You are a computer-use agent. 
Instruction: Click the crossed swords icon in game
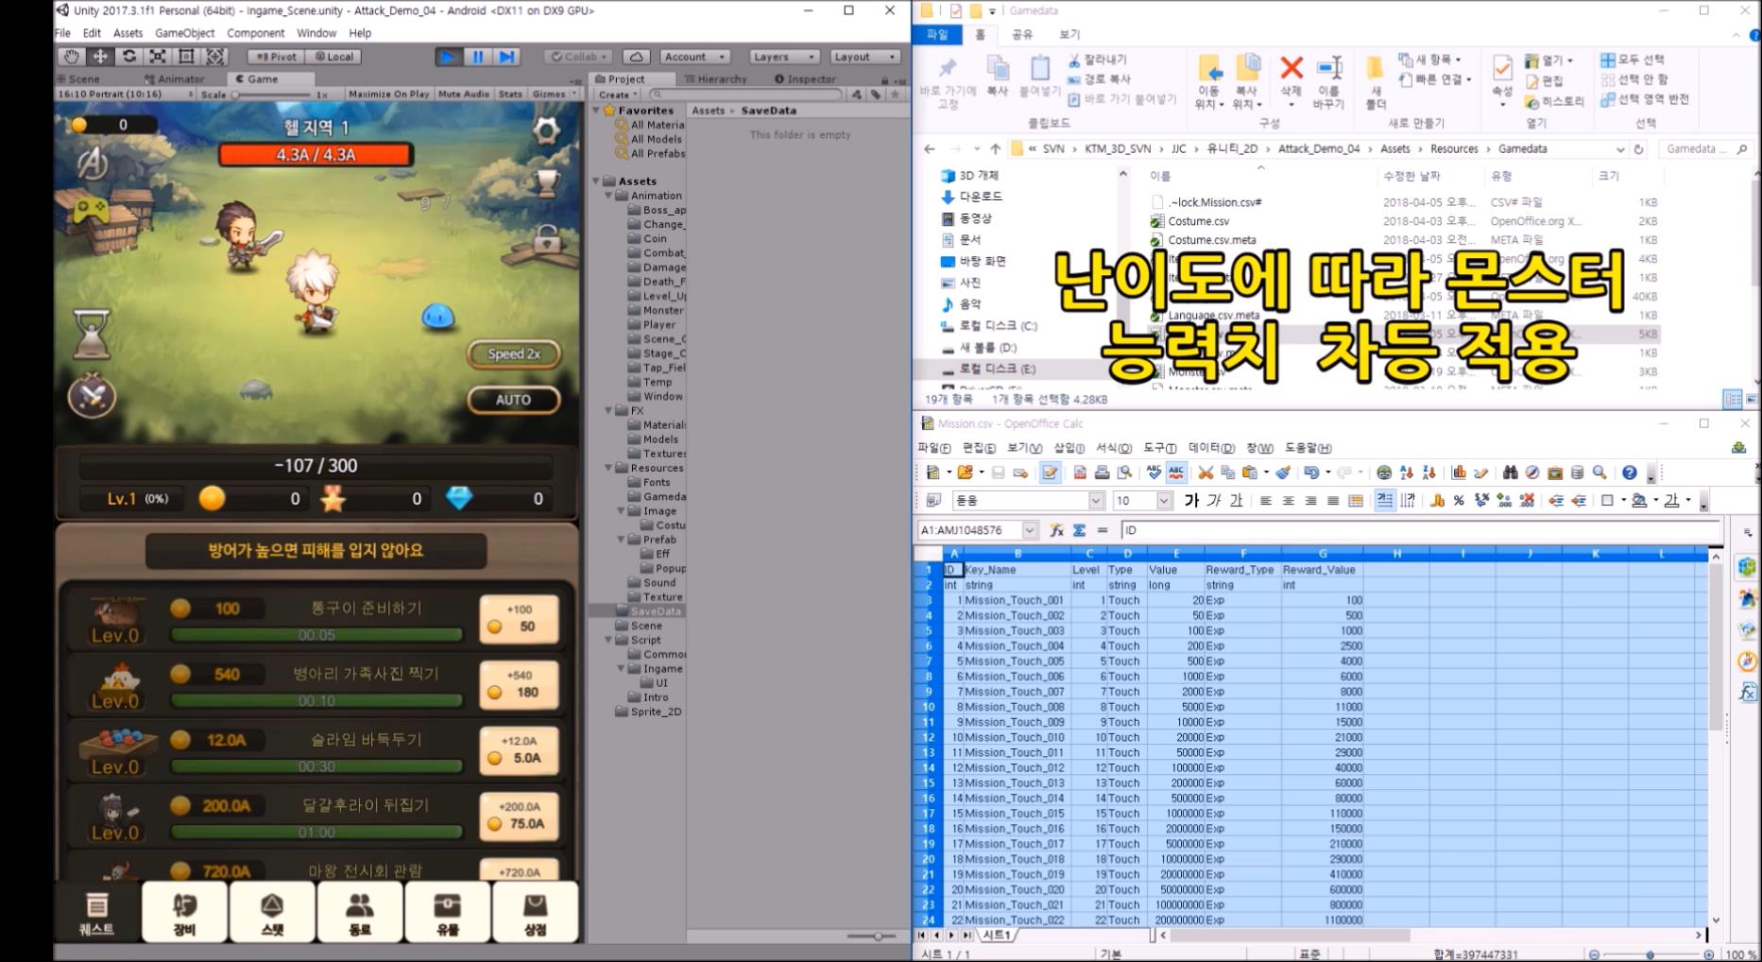point(92,397)
